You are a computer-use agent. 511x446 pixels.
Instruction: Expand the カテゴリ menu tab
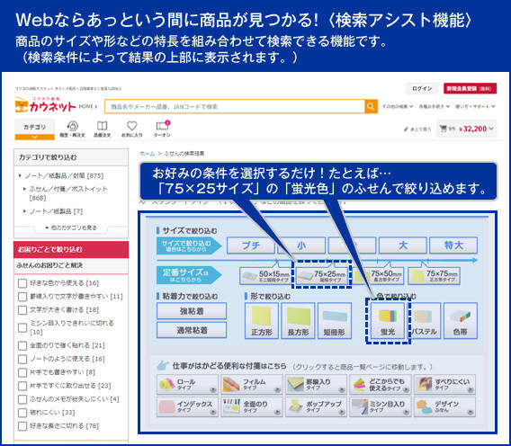pyautogui.click(x=34, y=129)
